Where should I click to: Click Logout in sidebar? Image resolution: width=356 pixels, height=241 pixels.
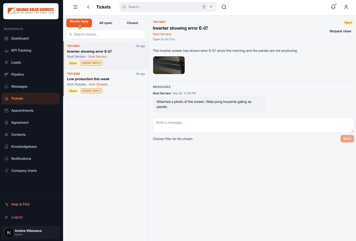click(30, 217)
